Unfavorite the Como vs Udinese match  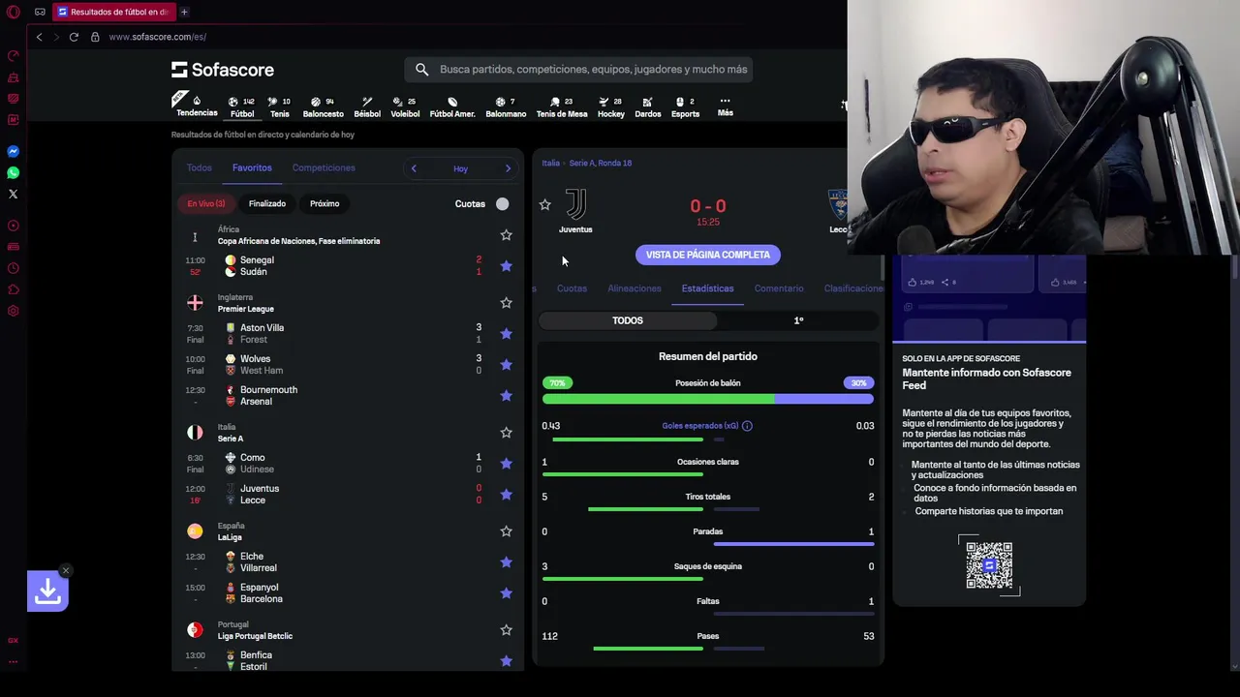pyautogui.click(x=506, y=463)
